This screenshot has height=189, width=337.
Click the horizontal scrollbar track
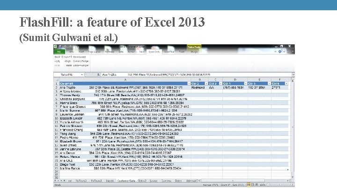(x=244, y=181)
